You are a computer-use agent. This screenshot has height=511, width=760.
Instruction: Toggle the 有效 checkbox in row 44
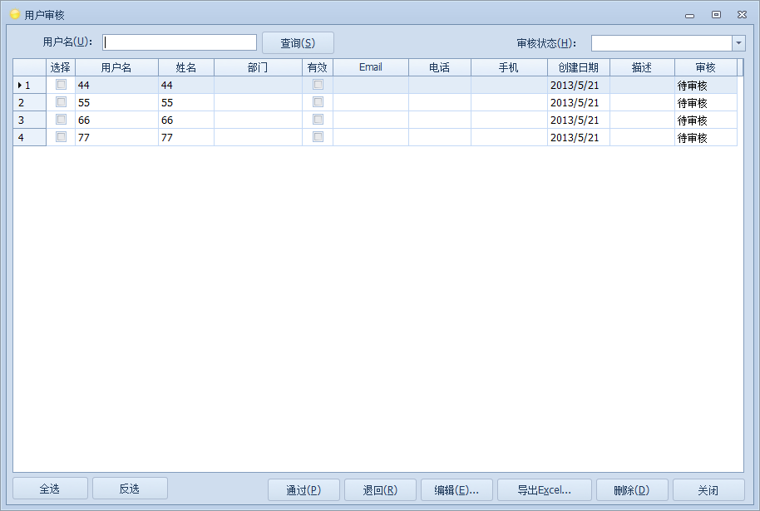pyautogui.click(x=318, y=85)
